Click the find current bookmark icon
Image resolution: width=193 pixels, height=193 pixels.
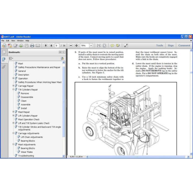tap(62, 58)
